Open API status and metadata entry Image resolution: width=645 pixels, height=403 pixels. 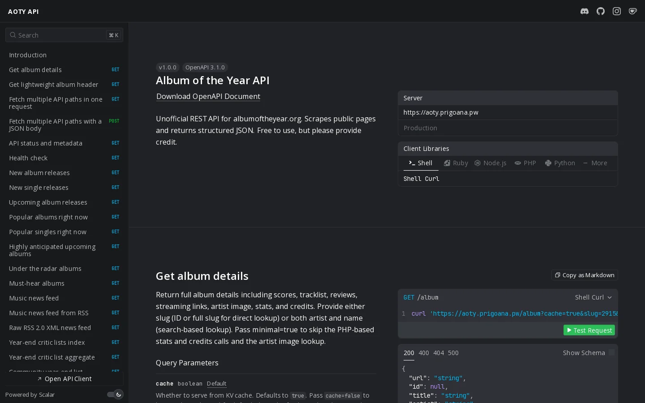pos(64,143)
